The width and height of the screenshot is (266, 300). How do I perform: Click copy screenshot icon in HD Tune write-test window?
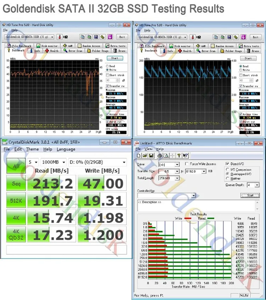89,37
